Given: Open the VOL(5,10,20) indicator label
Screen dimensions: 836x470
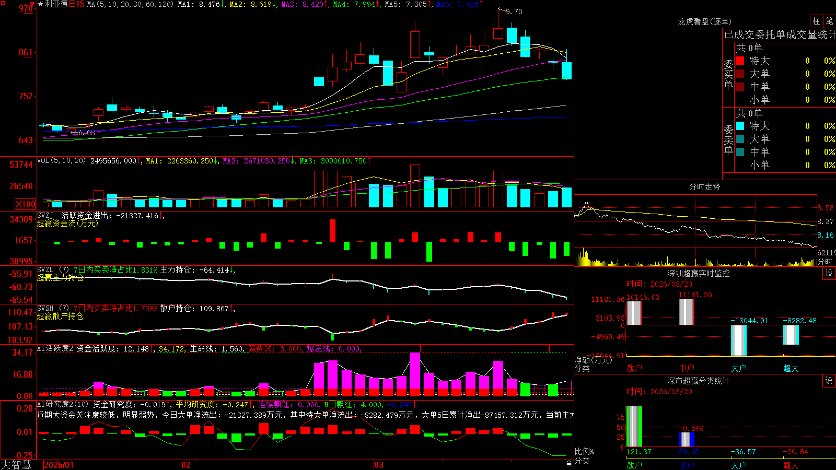Looking at the screenshot, I should click(61, 161).
